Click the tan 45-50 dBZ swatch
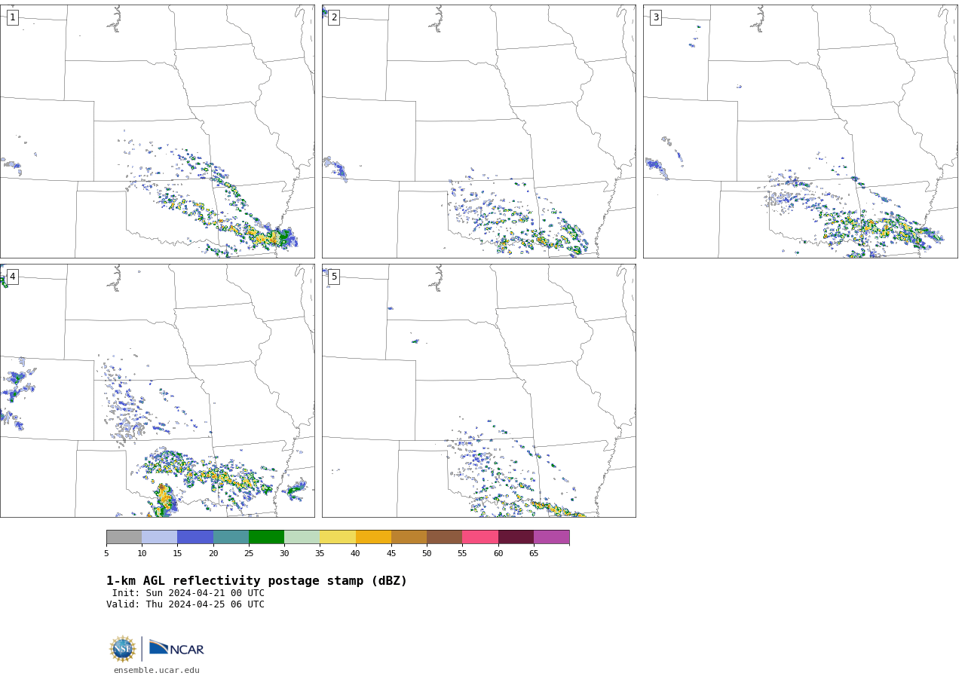This screenshot has width=965, height=679. 409,537
